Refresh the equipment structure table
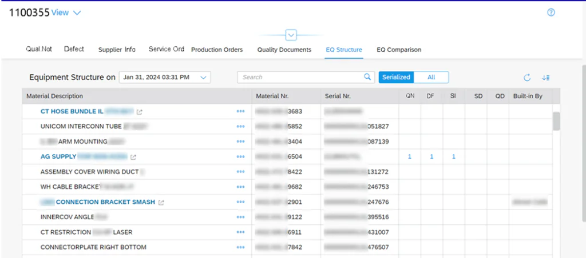586x258 pixels. [527, 78]
